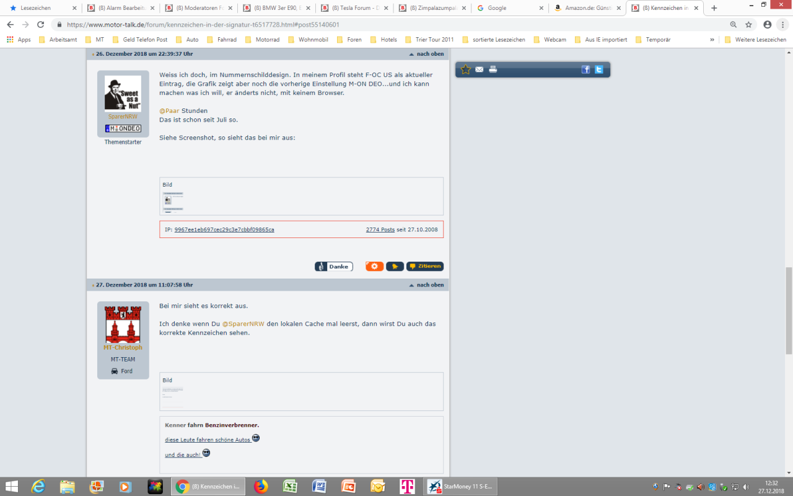Open the 2774 Posts link
The width and height of the screenshot is (793, 496).
380,229
